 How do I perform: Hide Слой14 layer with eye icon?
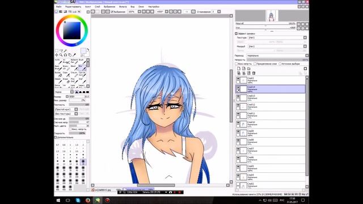(x=238, y=87)
